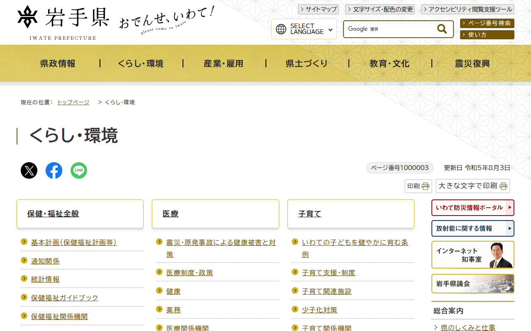Image resolution: width=531 pixels, height=331 pixels.
Task: Open ページ番号検索 panel
Action: click(487, 23)
